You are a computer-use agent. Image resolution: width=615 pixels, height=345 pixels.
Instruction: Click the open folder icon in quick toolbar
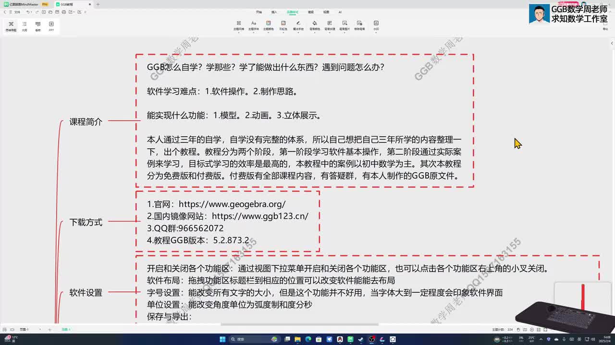point(50,12)
